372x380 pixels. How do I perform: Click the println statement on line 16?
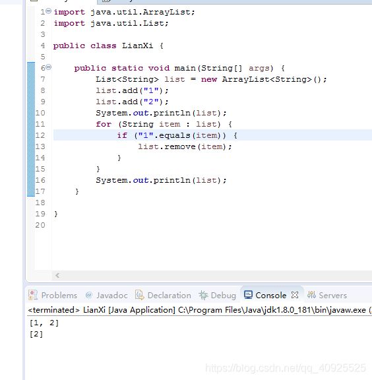tap(161, 180)
